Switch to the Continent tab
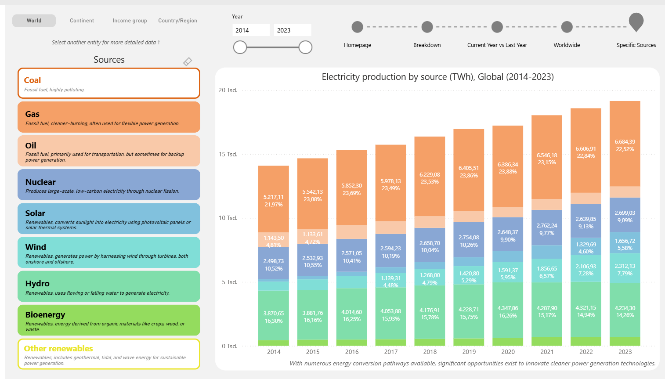The image size is (665, 379). coord(82,21)
